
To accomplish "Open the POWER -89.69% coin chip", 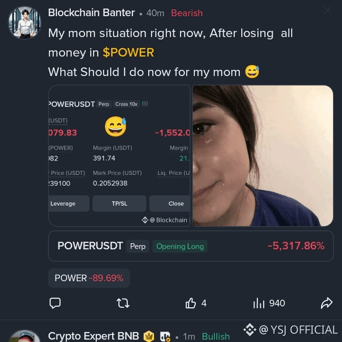I will (x=89, y=278).
